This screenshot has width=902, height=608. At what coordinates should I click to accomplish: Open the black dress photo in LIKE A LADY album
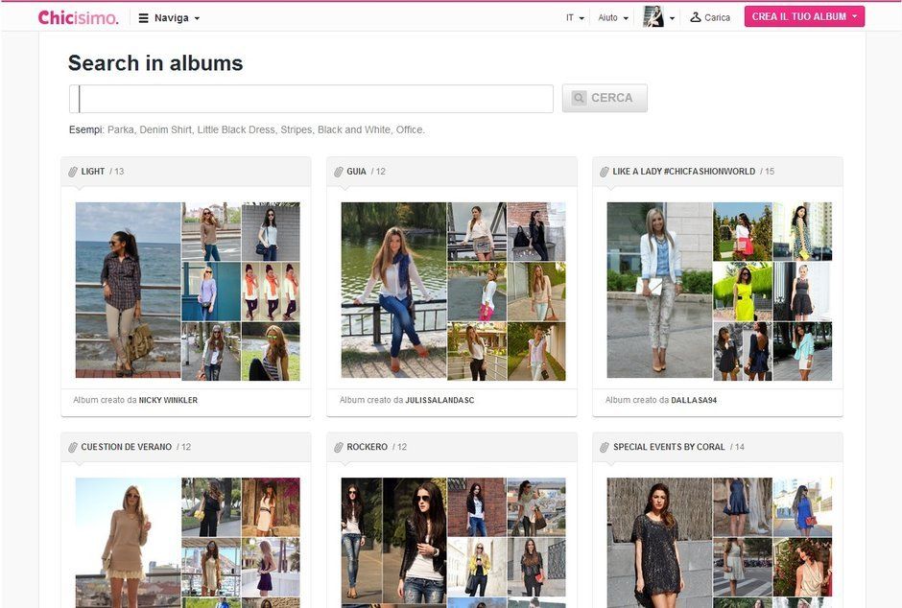pos(802,292)
